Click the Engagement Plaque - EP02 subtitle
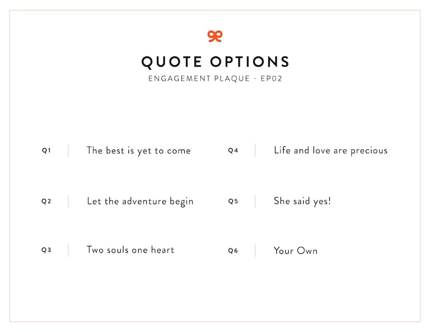This screenshot has width=430, height=332. 215,79
